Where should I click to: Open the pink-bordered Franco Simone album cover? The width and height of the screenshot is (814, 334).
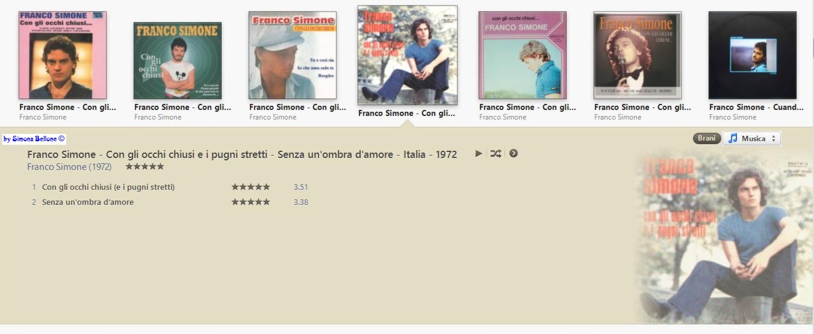63,55
